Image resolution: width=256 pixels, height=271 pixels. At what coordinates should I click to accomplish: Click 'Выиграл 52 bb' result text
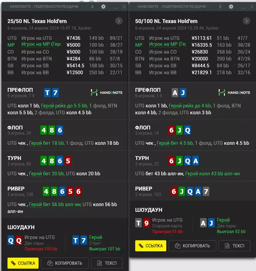pos(231,232)
